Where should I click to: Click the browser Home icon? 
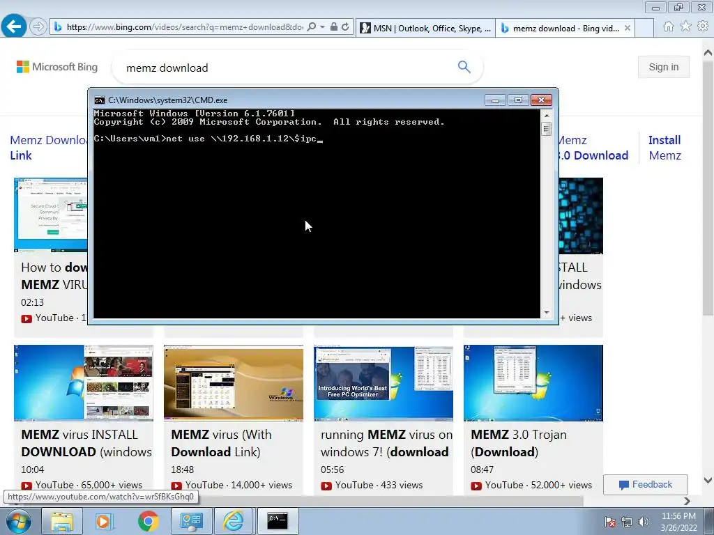(669, 26)
